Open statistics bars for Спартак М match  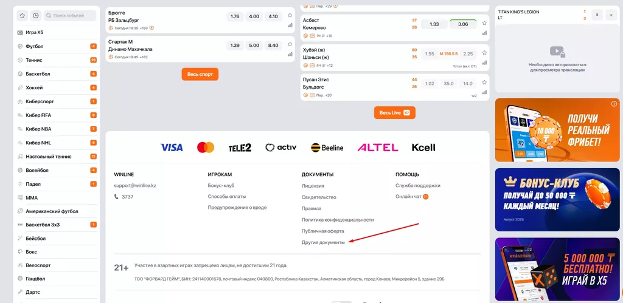pyautogui.click(x=290, y=54)
